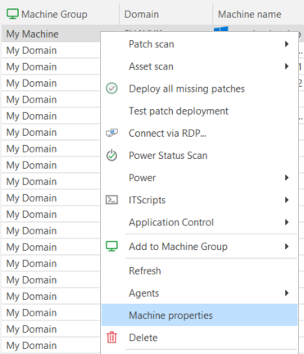Expand the Power submenu arrow

point(287,178)
